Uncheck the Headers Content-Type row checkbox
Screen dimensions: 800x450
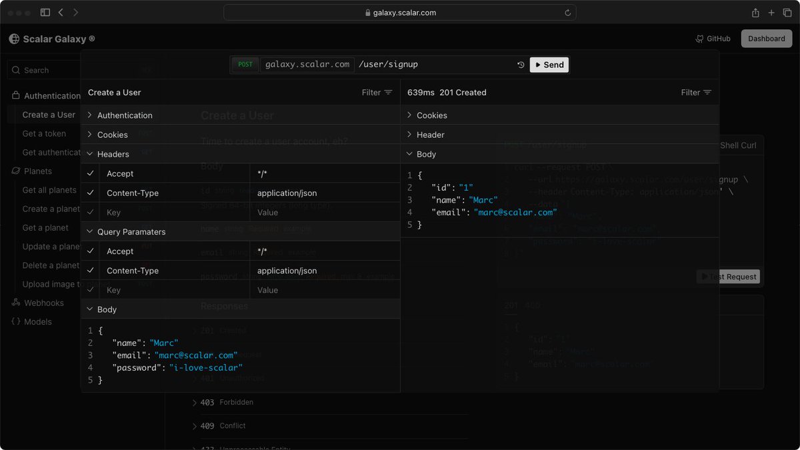pyautogui.click(x=90, y=193)
